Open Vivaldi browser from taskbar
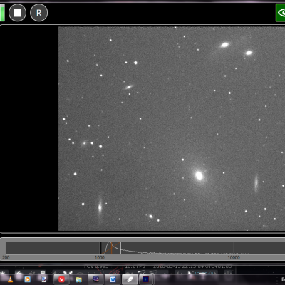The image size is (285, 285). tap(61, 279)
